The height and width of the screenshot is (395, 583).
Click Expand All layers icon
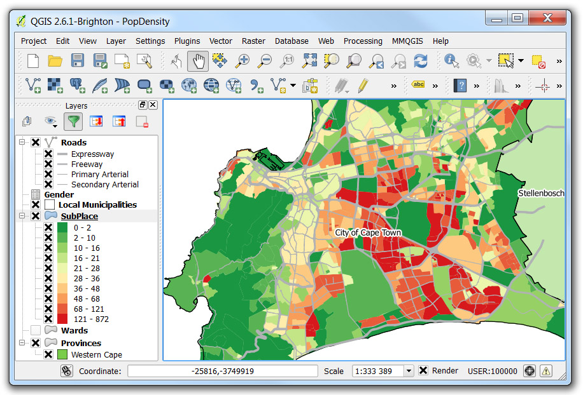coord(96,121)
